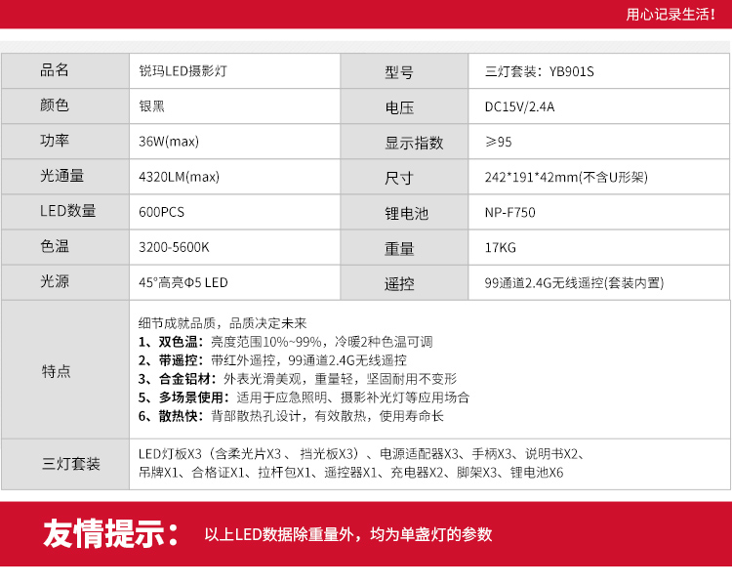Image resolution: width=732 pixels, height=586 pixels.
Task: Click the slogan text '用心记录生活!'
Action: point(671,15)
